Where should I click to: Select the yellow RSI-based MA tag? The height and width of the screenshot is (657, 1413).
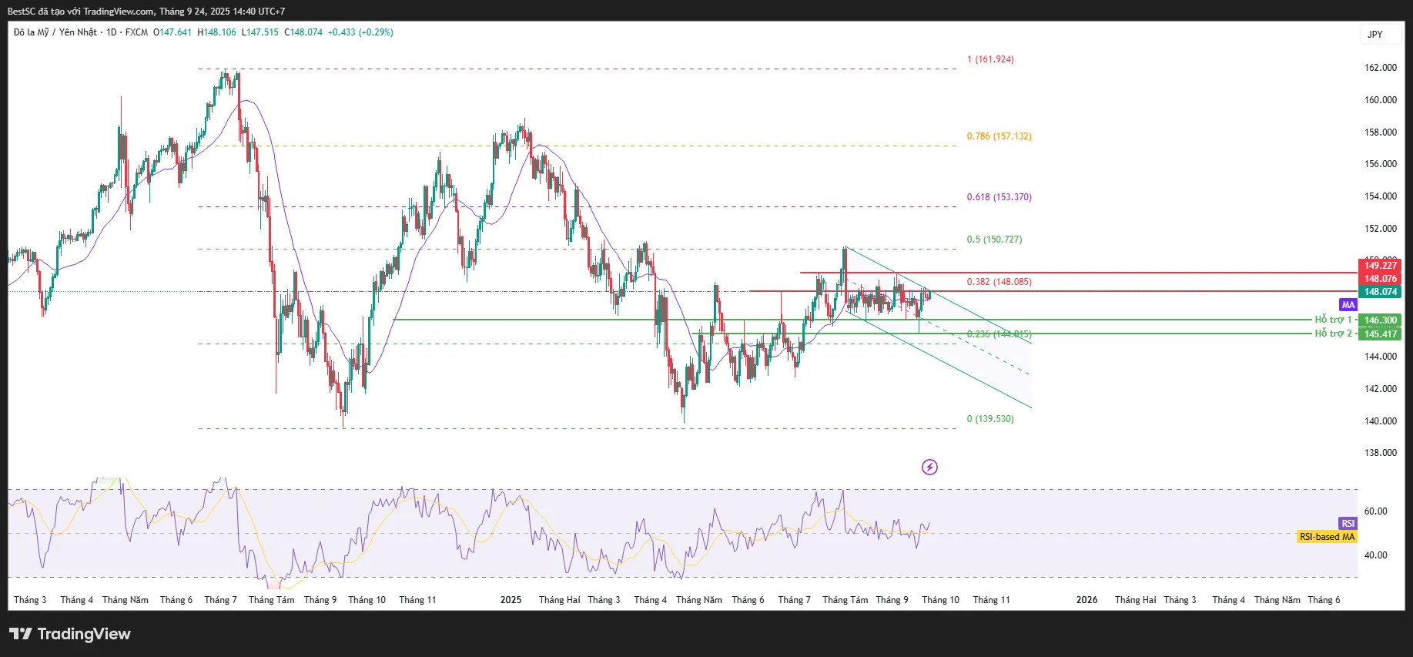coord(1327,537)
